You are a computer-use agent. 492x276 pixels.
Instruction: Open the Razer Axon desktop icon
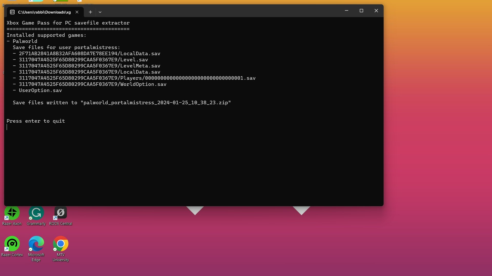click(12, 216)
